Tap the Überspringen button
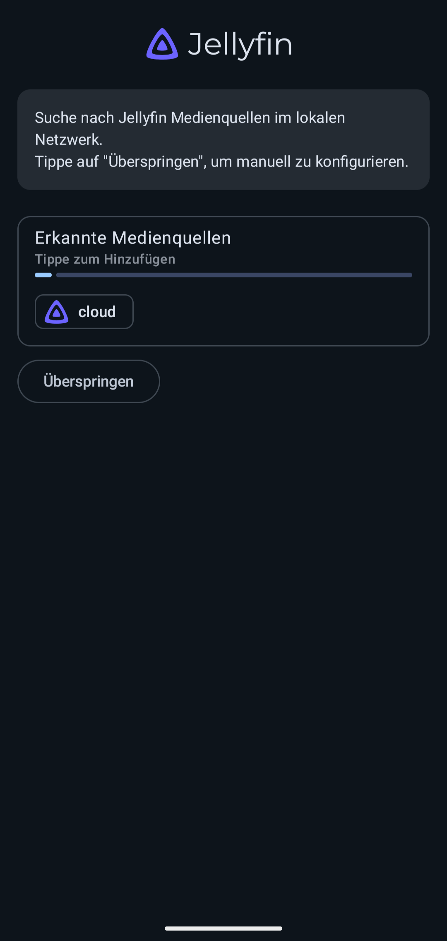The image size is (447, 941). (89, 381)
